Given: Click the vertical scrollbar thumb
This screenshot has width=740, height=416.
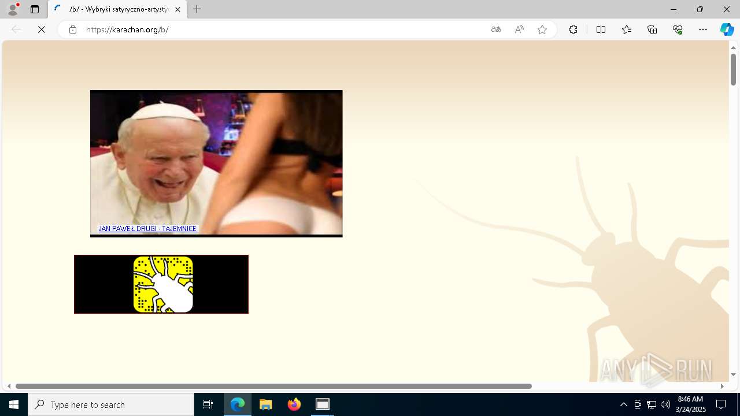Looking at the screenshot, I should tap(733, 69).
